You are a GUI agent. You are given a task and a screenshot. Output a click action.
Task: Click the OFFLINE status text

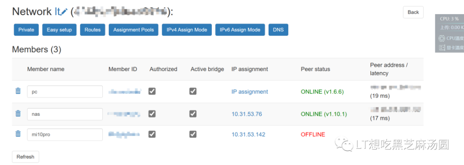click(313, 134)
